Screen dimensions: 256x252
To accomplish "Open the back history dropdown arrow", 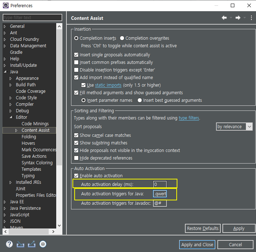I will pos(231,18).
